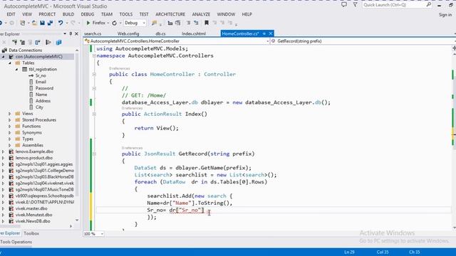Click the Server Explorer pin icon

(71, 33)
